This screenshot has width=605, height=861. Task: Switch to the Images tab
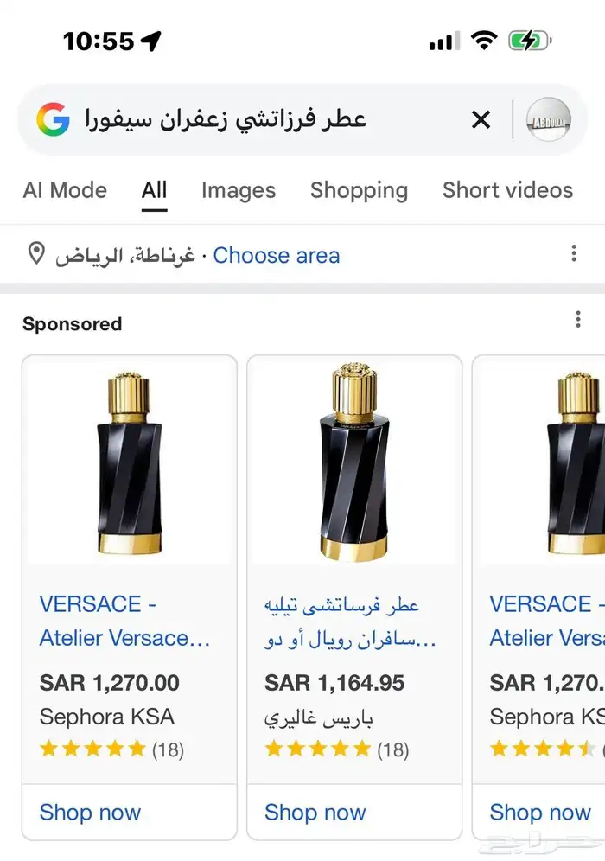pos(239,190)
